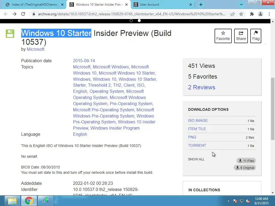Show hidden system tray icons
The width and height of the screenshot is (275, 206).
pyautogui.click(x=228, y=201)
